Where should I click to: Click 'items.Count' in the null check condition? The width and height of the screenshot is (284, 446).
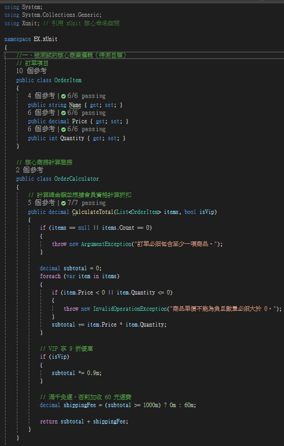pos(118,228)
